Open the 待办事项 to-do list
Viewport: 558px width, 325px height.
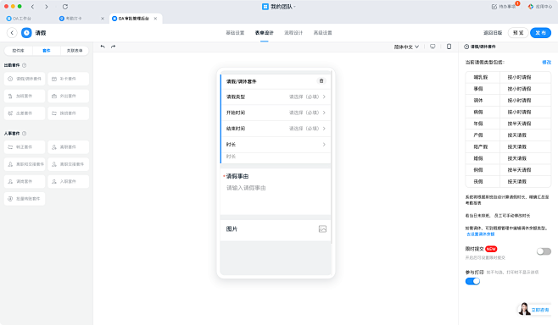click(505, 7)
